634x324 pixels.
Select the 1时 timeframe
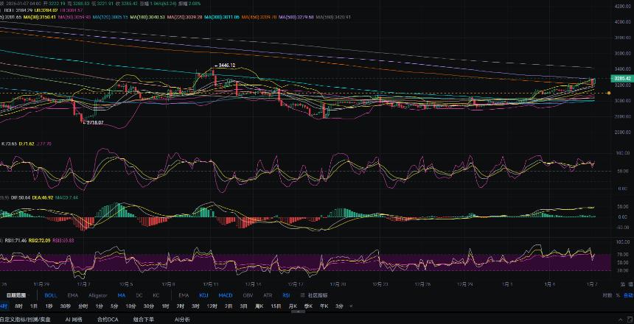(x=165, y=306)
